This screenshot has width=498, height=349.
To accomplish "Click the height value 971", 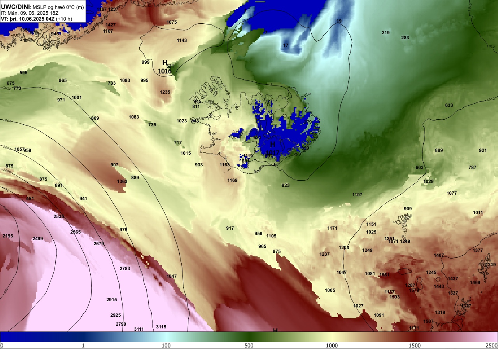I will point(61,100).
